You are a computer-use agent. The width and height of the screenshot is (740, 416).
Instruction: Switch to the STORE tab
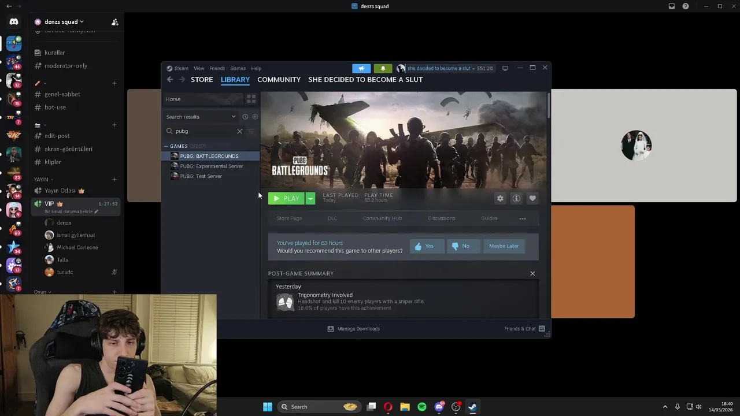pyautogui.click(x=202, y=80)
